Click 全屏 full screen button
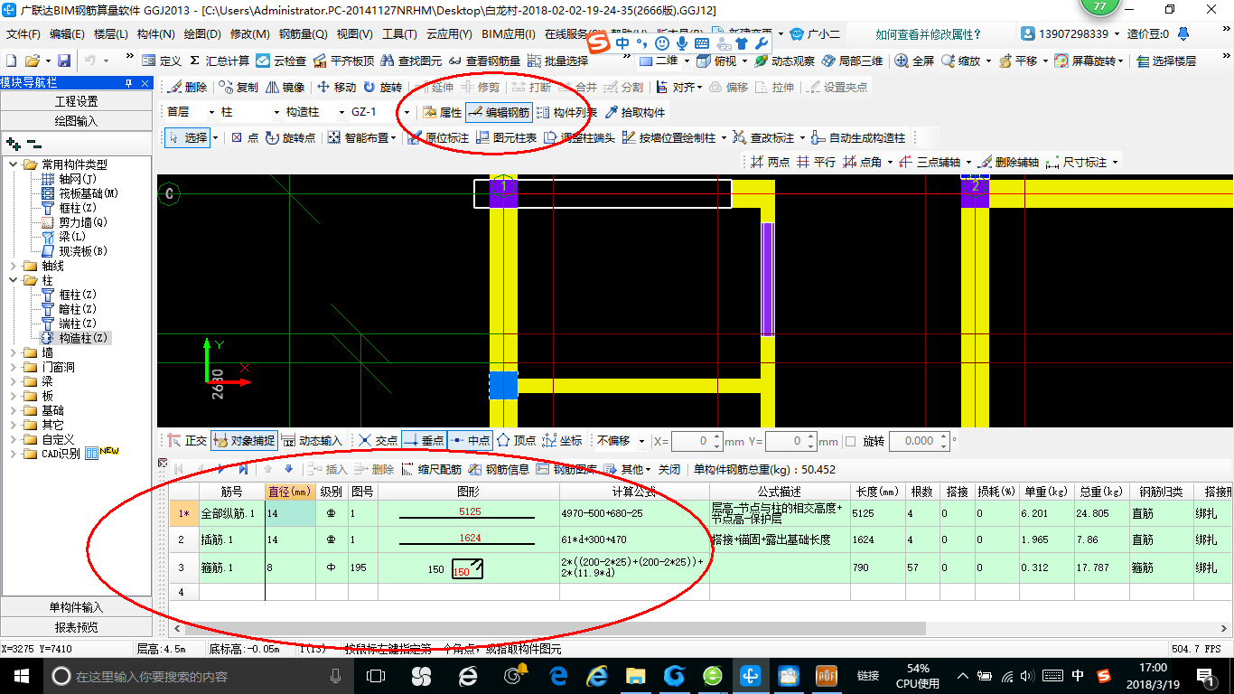 914,61
